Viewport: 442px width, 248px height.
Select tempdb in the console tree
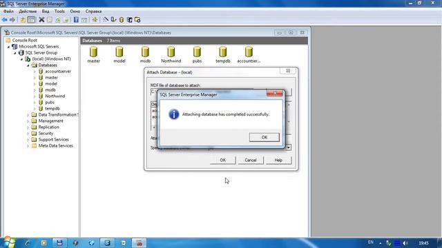coord(52,109)
